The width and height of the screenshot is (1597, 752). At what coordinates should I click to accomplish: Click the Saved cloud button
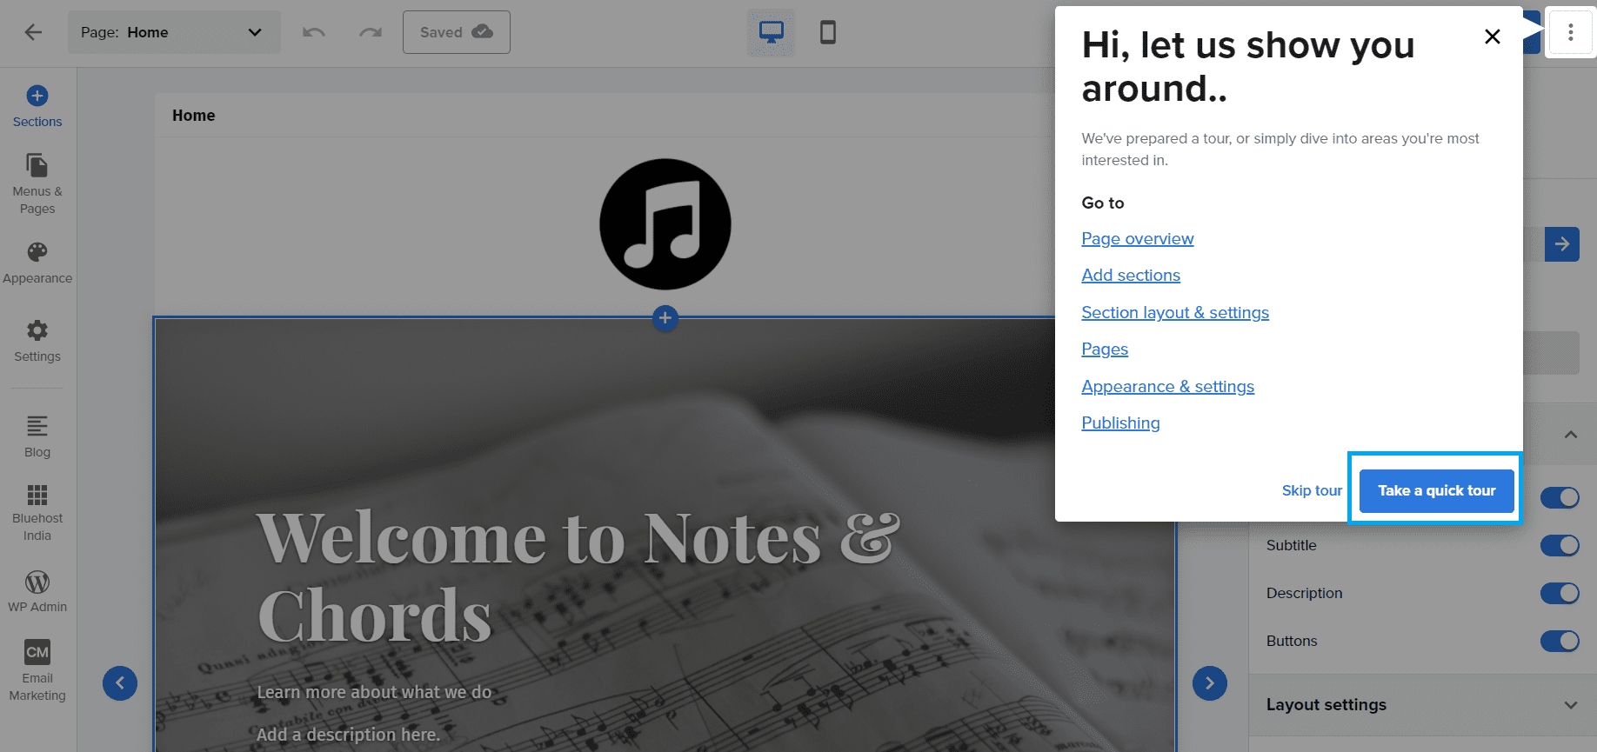pyautogui.click(x=457, y=32)
